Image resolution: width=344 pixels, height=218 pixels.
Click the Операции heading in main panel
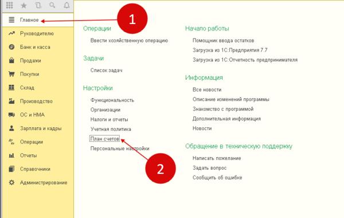coord(97,29)
